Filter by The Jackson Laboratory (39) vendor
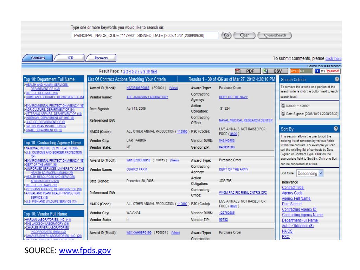The height and width of the screenshot is (270, 360). tap(47, 224)
